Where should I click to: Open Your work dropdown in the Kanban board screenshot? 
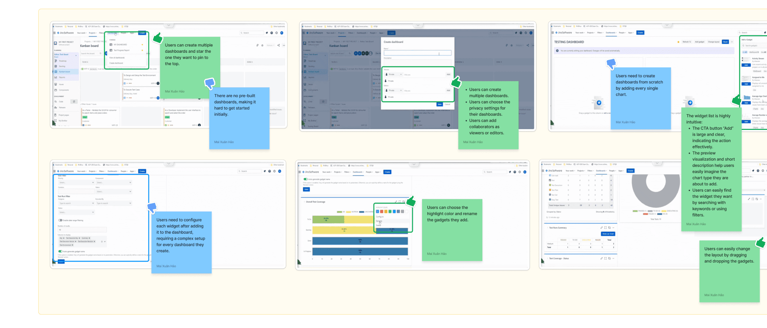tap(82, 33)
